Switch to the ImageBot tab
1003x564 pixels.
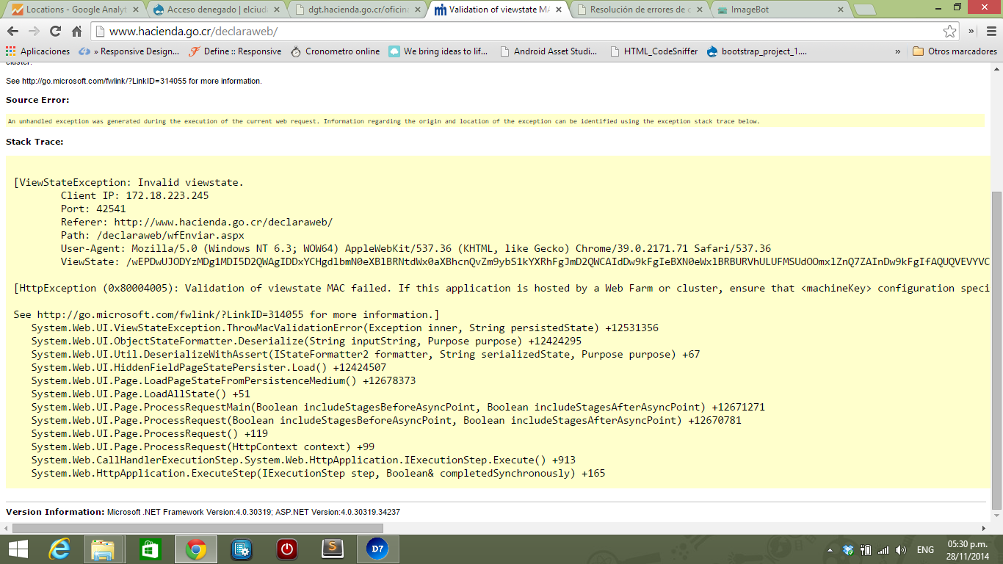point(778,10)
